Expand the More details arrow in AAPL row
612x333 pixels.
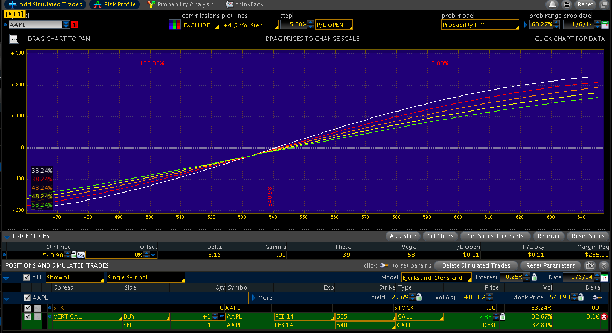click(254, 298)
